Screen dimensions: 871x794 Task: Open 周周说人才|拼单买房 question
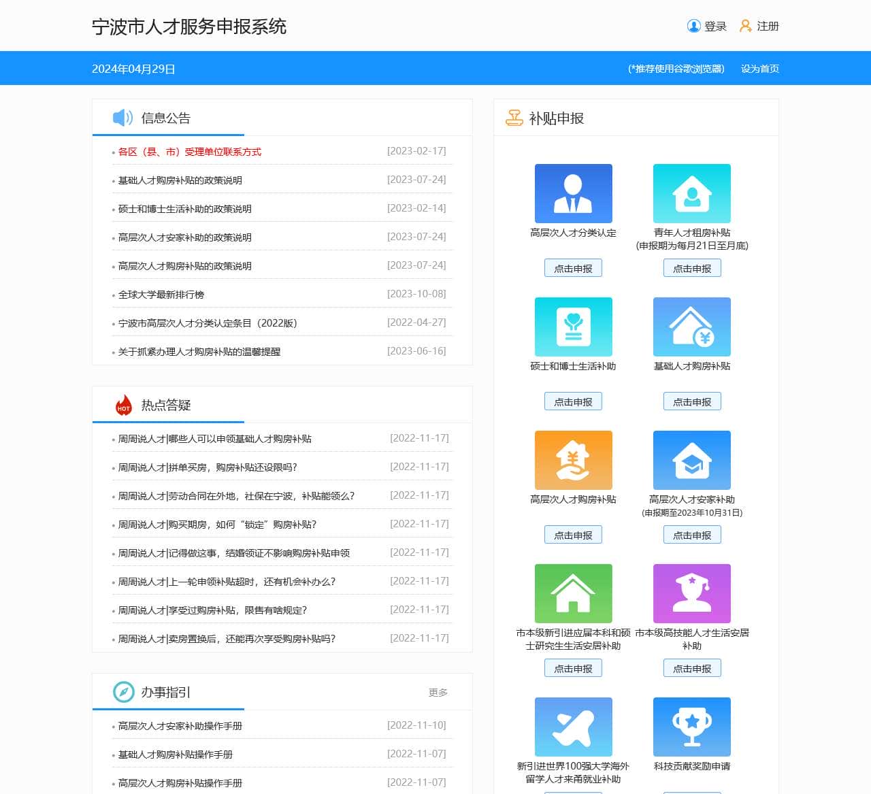click(x=208, y=467)
